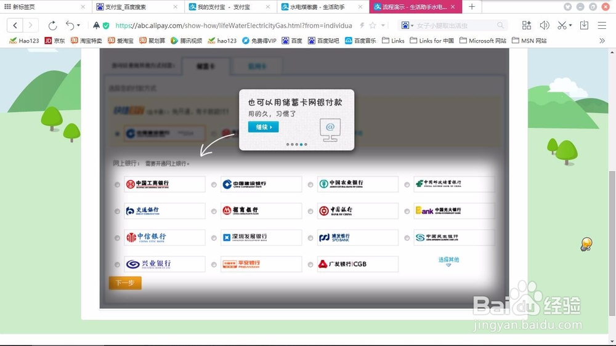Viewport: 616px width, 346px height.
Task: Select the 中国银行 radio button
Action: point(310,211)
